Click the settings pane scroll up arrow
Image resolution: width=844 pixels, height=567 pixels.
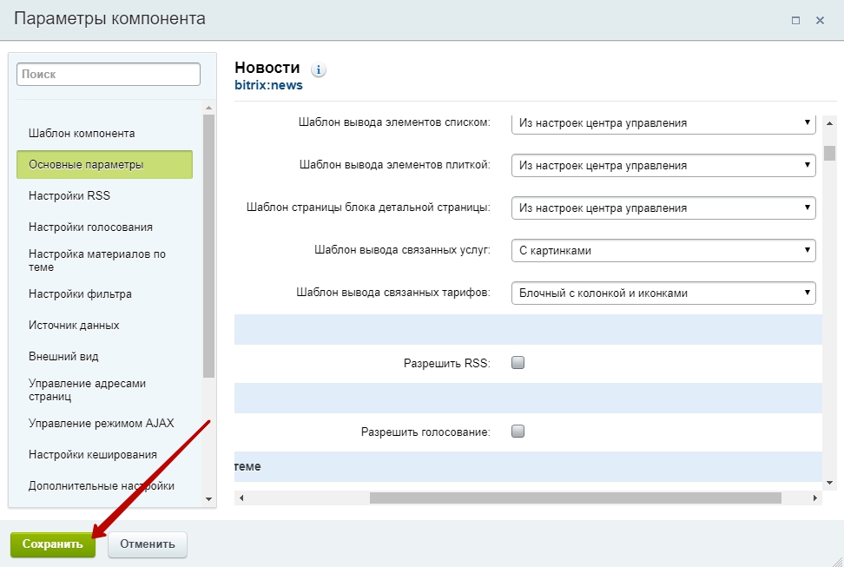[829, 122]
